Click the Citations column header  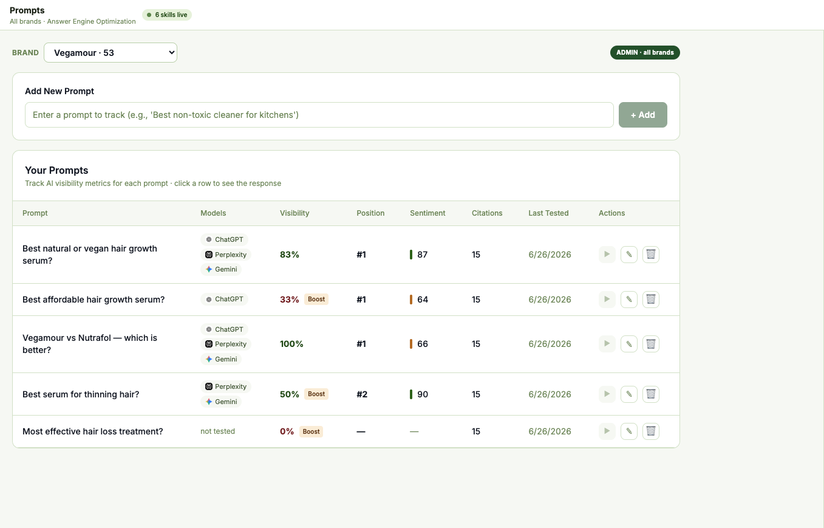tap(487, 213)
